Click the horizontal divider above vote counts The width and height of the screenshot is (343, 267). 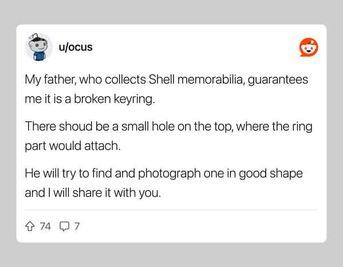(x=172, y=210)
